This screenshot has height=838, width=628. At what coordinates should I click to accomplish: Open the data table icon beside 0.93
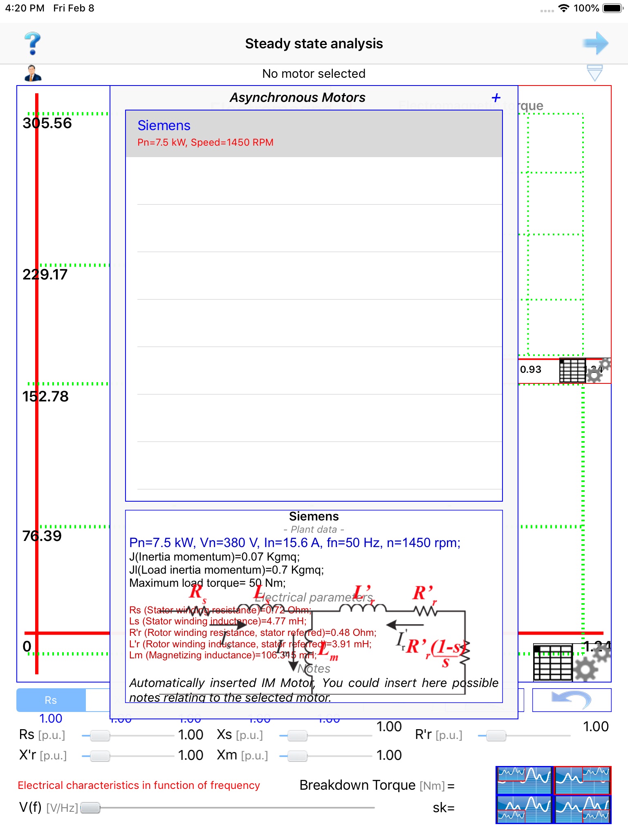pyautogui.click(x=572, y=371)
